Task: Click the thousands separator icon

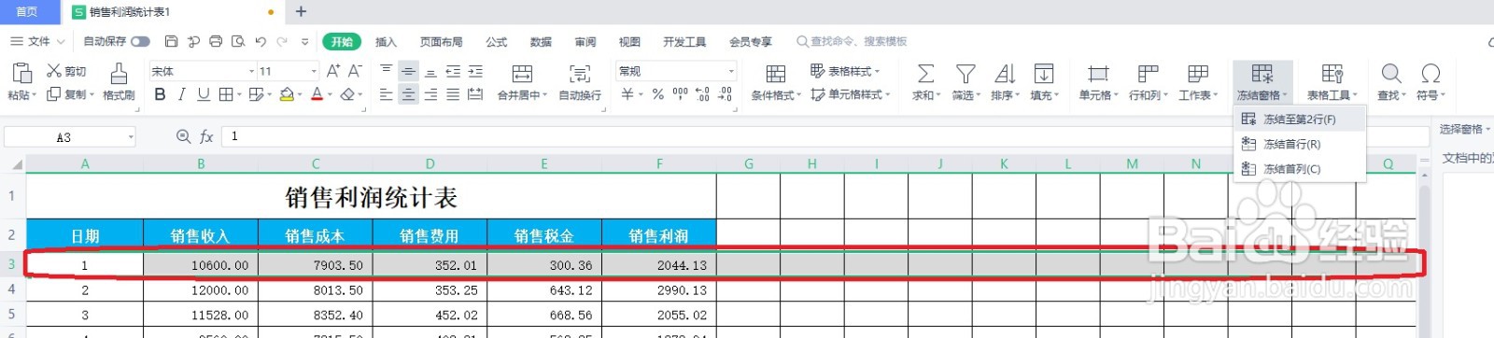Action: [x=680, y=94]
